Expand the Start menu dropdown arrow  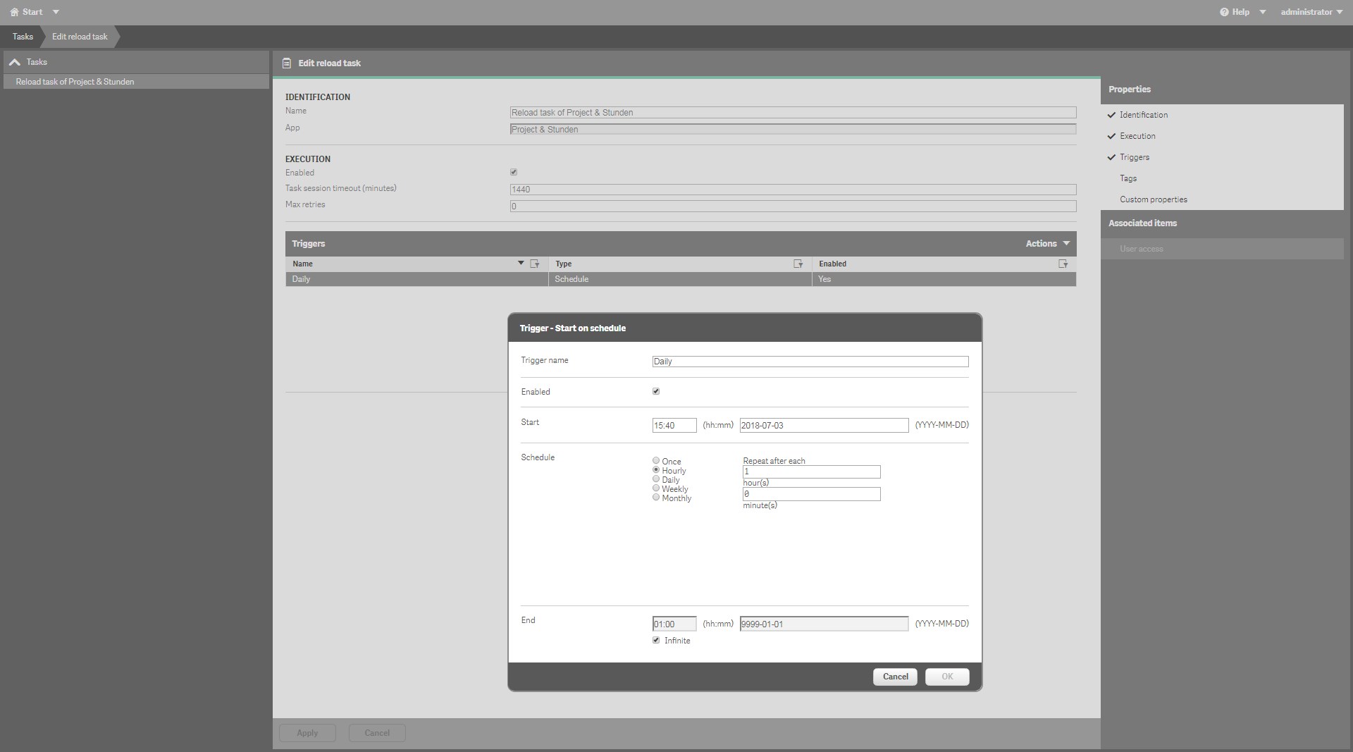[56, 12]
